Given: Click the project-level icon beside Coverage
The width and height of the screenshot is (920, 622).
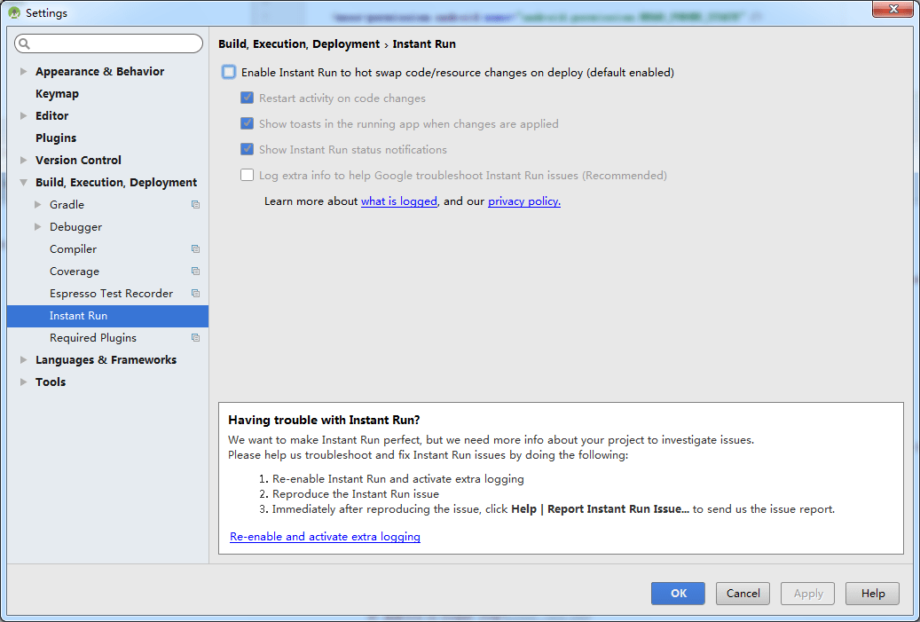Looking at the screenshot, I should pyautogui.click(x=195, y=272).
